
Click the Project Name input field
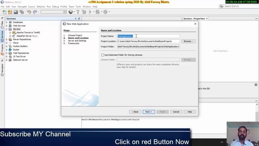pos(149,36)
